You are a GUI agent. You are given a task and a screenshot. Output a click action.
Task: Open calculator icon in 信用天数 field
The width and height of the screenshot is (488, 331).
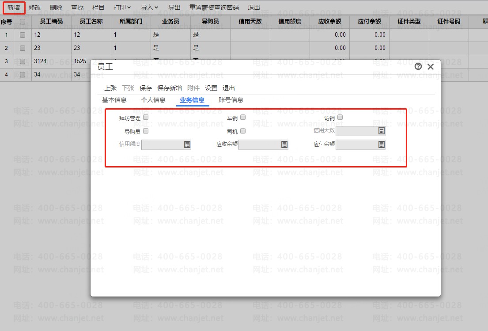point(382,131)
